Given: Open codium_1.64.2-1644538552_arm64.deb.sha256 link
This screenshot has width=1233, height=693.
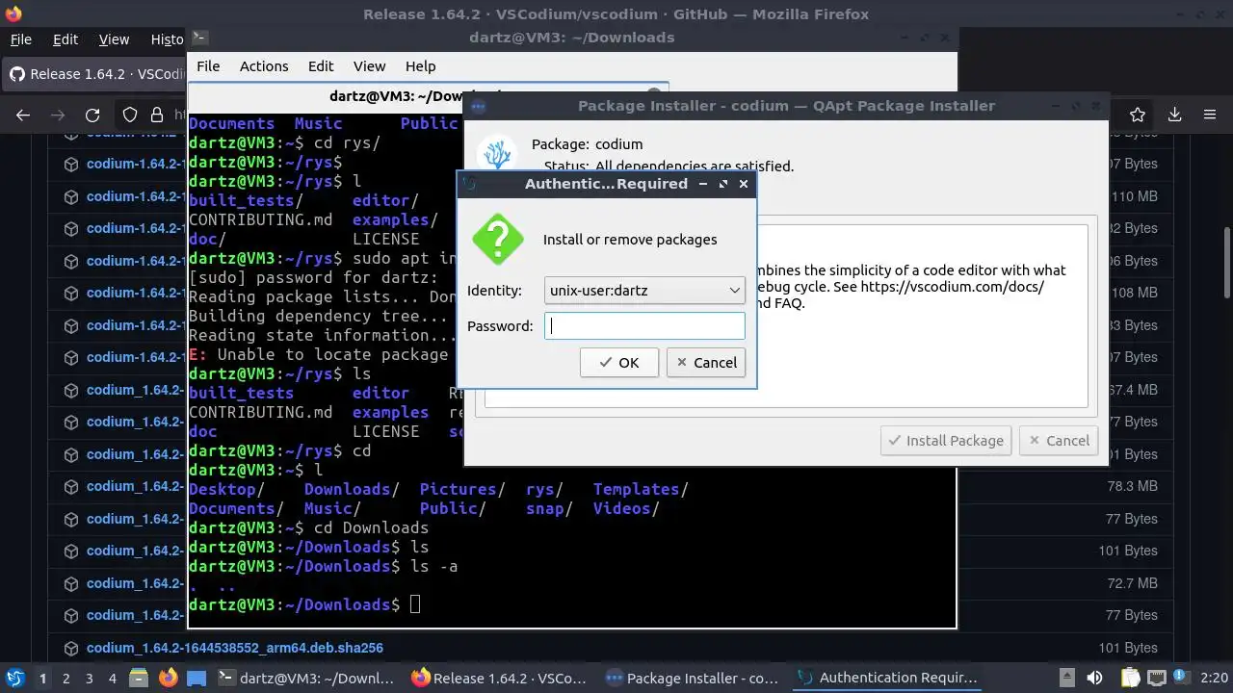Looking at the screenshot, I should (x=235, y=648).
